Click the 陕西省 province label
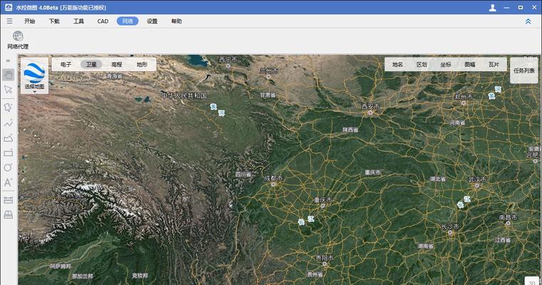 coord(350,130)
